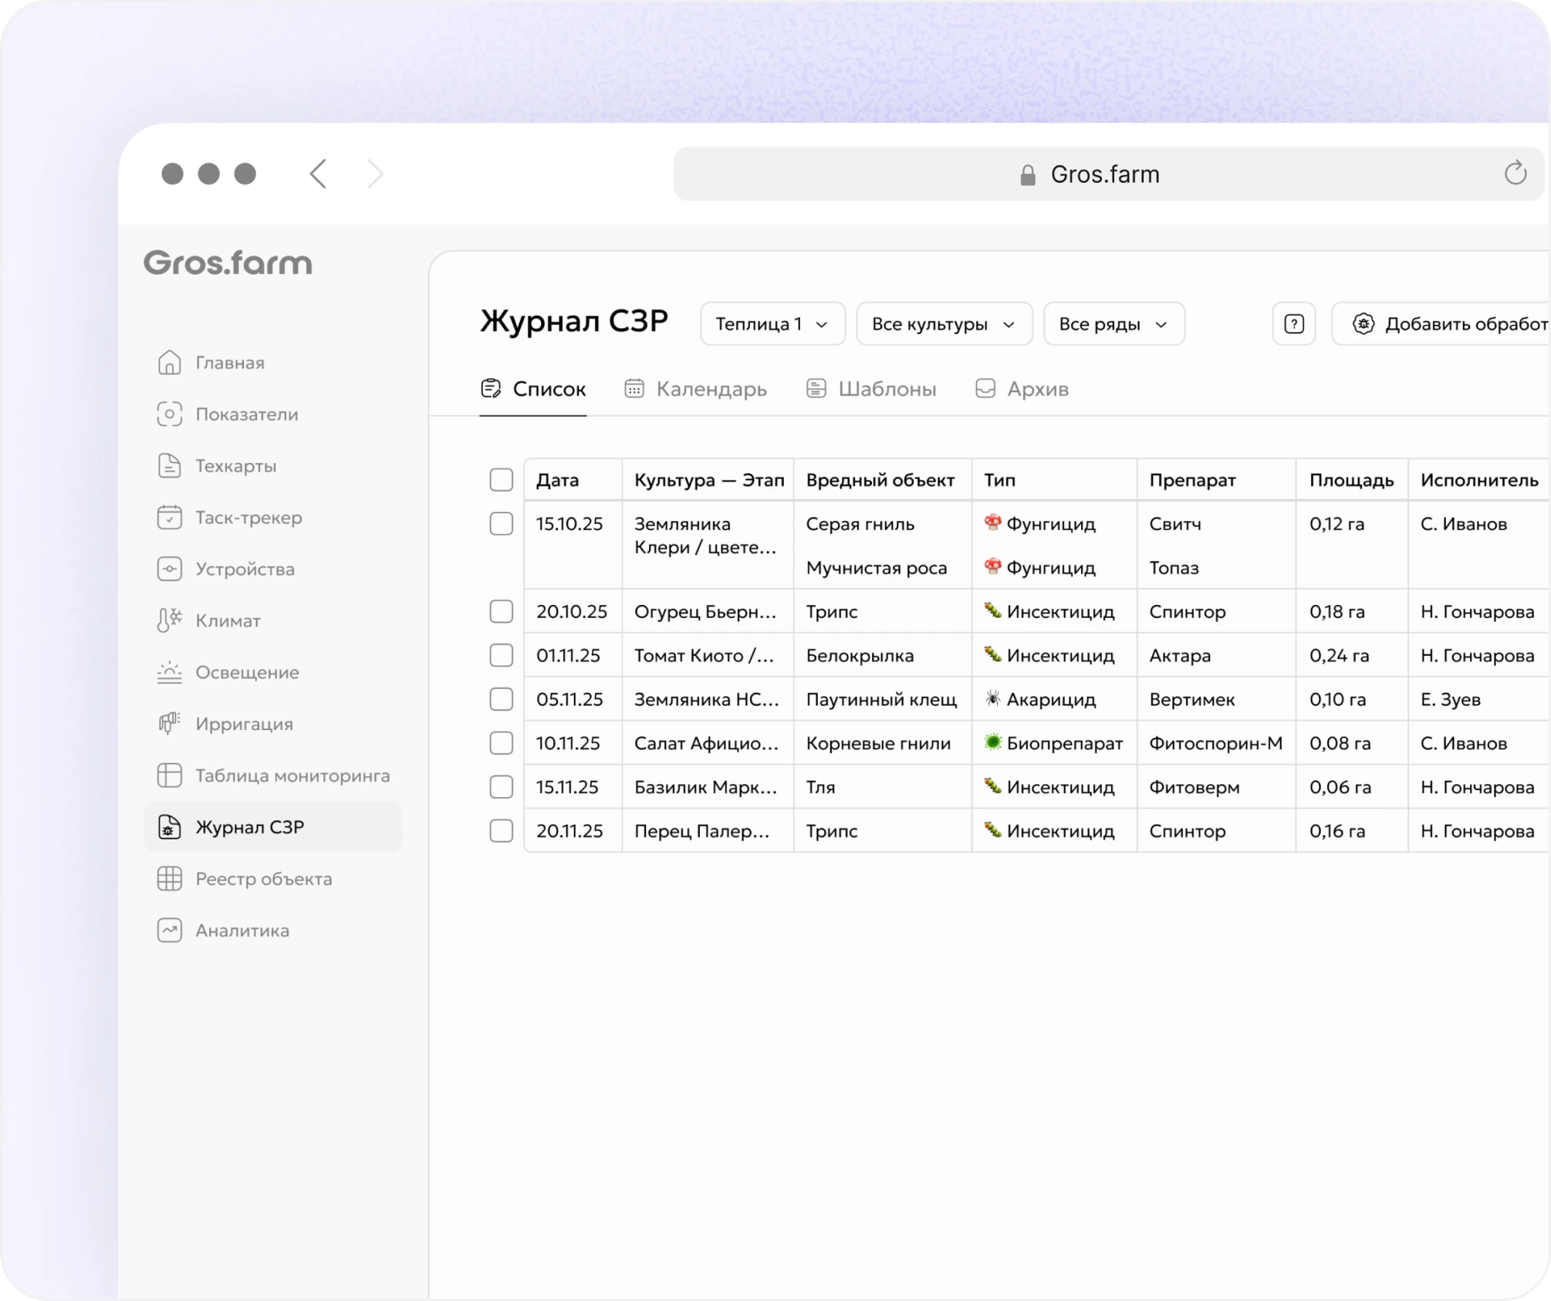Click the help question-mark icon button
The image size is (1551, 1301).
[1294, 324]
